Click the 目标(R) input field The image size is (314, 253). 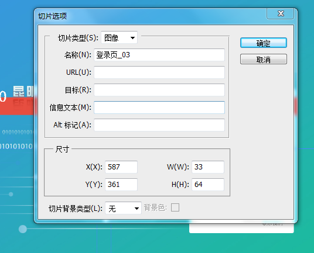159,90
